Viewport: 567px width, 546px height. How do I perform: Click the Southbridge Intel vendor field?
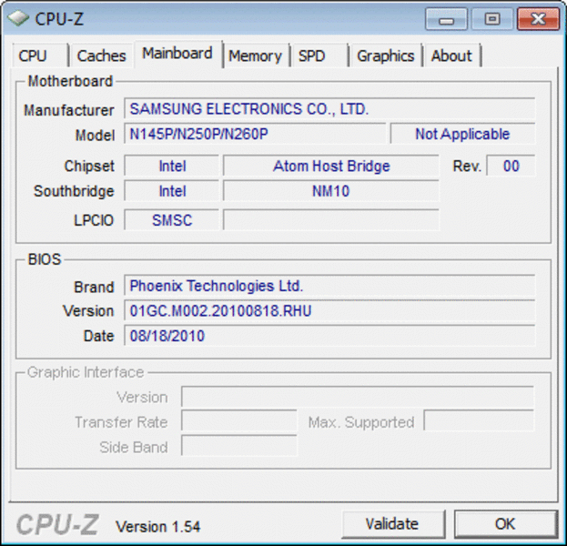point(172,191)
